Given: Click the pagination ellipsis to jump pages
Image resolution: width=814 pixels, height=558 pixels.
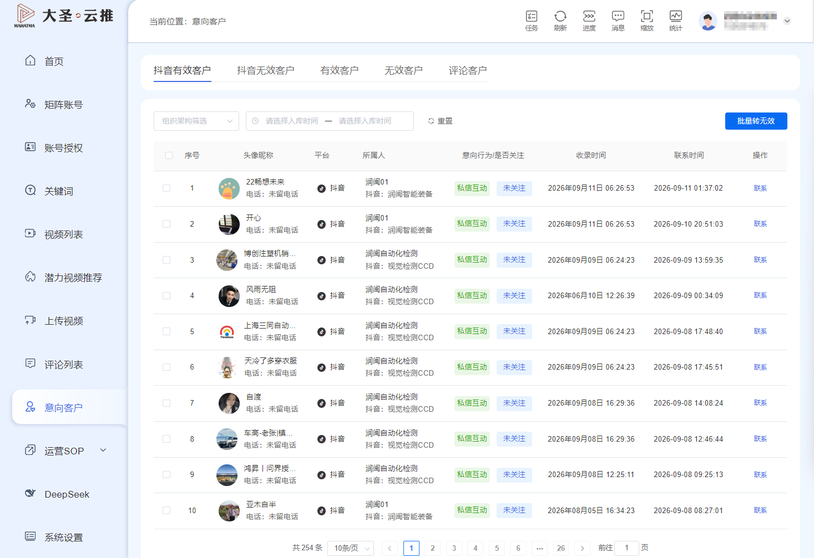Looking at the screenshot, I should [539, 548].
